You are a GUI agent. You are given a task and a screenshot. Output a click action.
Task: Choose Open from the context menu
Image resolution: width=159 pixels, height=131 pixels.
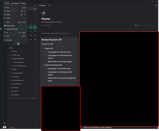[x=15, y=22]
